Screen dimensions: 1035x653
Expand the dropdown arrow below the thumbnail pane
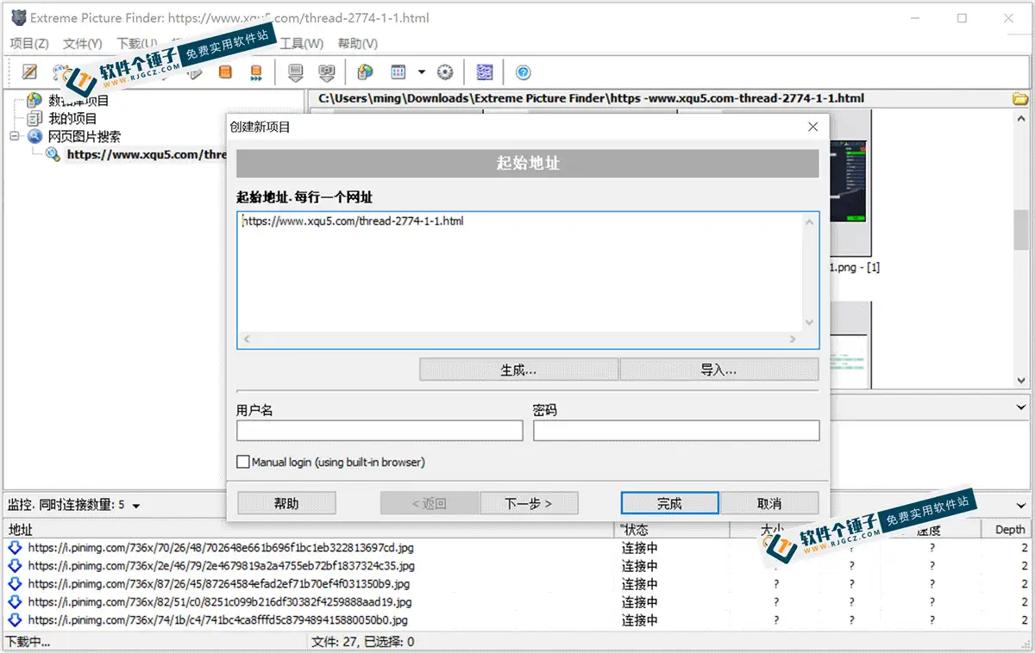[x=1020, y=406]
